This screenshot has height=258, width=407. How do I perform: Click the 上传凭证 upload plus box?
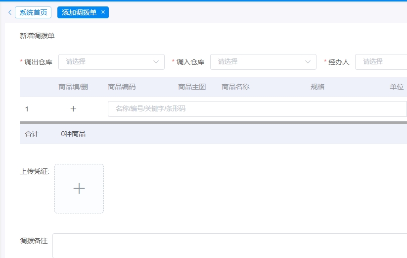point(79,189)
